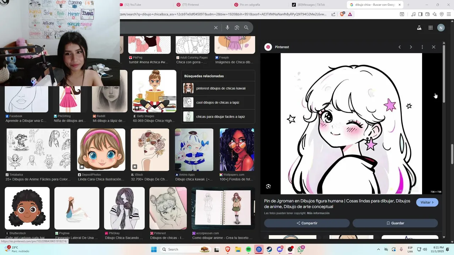
Task: Close the dibujo chica Google tab
Action: [x=399, y=5]
